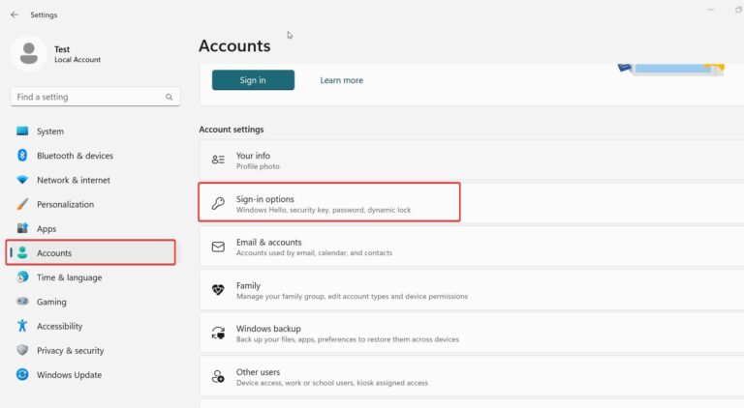The width and height of the screenshot is (744, 408).
Task: Follow the Learn more link
Action: [341, 80]
